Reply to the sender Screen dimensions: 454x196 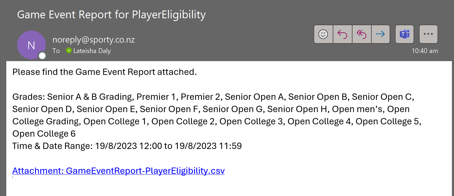[x=342, y=34]
